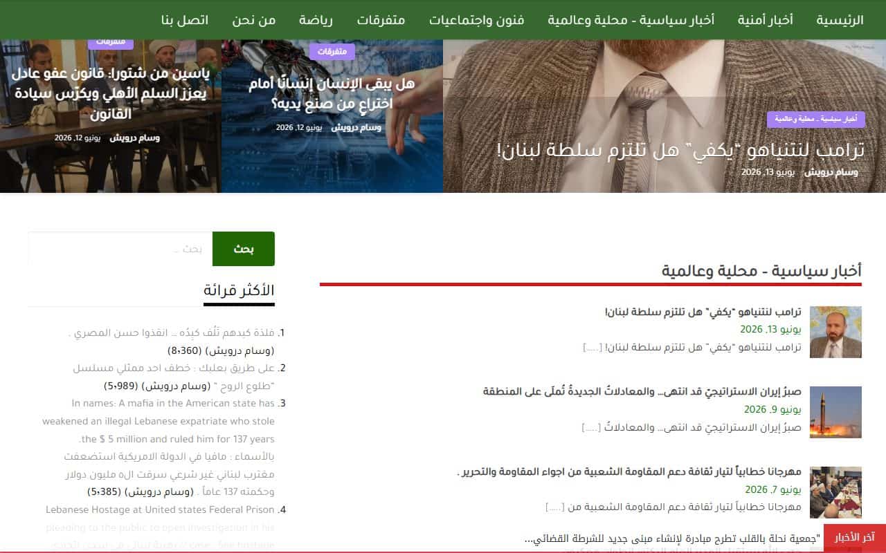
Task: Click excerpt of ترامب لنتنياهو list article
Action: pyautogui.click(x=692, y=347)
